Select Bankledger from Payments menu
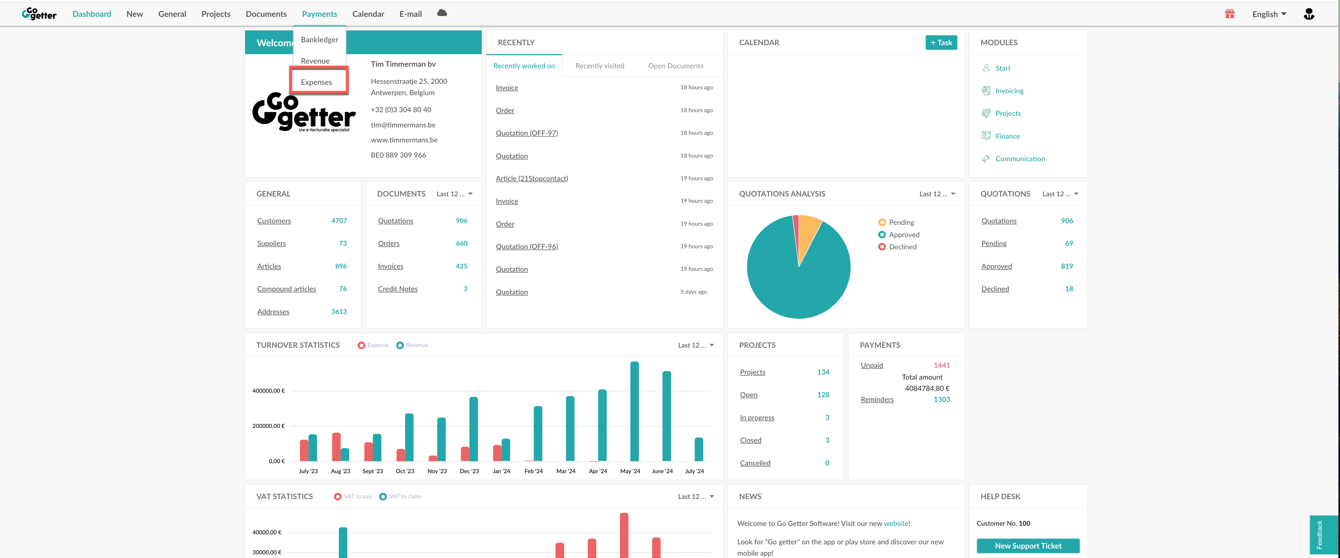The image size is (1340, 558). pyautogui.click(x=319, y=39)
